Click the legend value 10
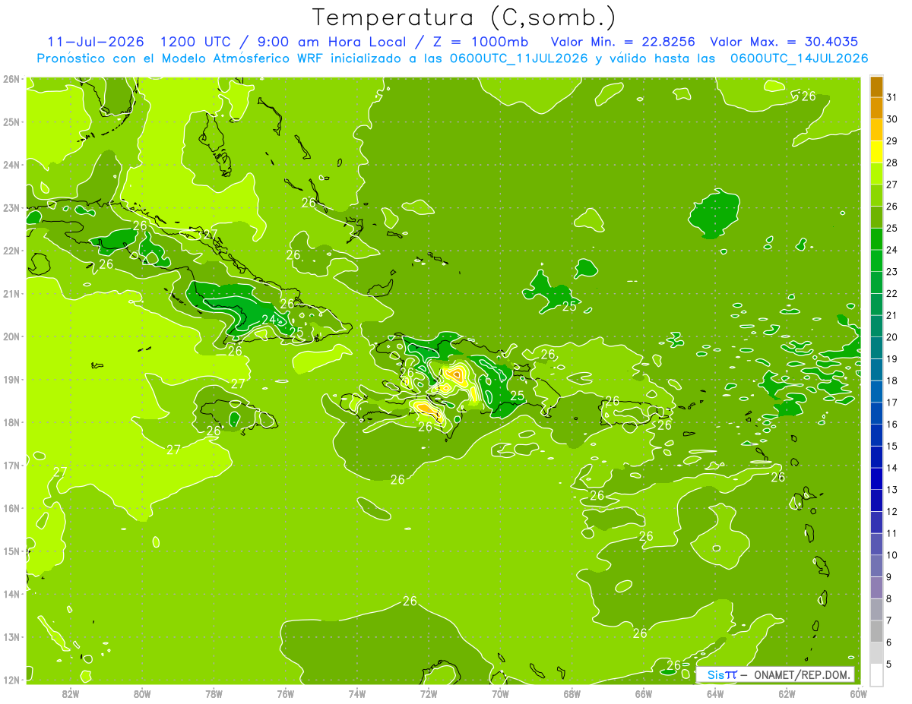This screenshot has width=912, height=704. tap(892, 555)
